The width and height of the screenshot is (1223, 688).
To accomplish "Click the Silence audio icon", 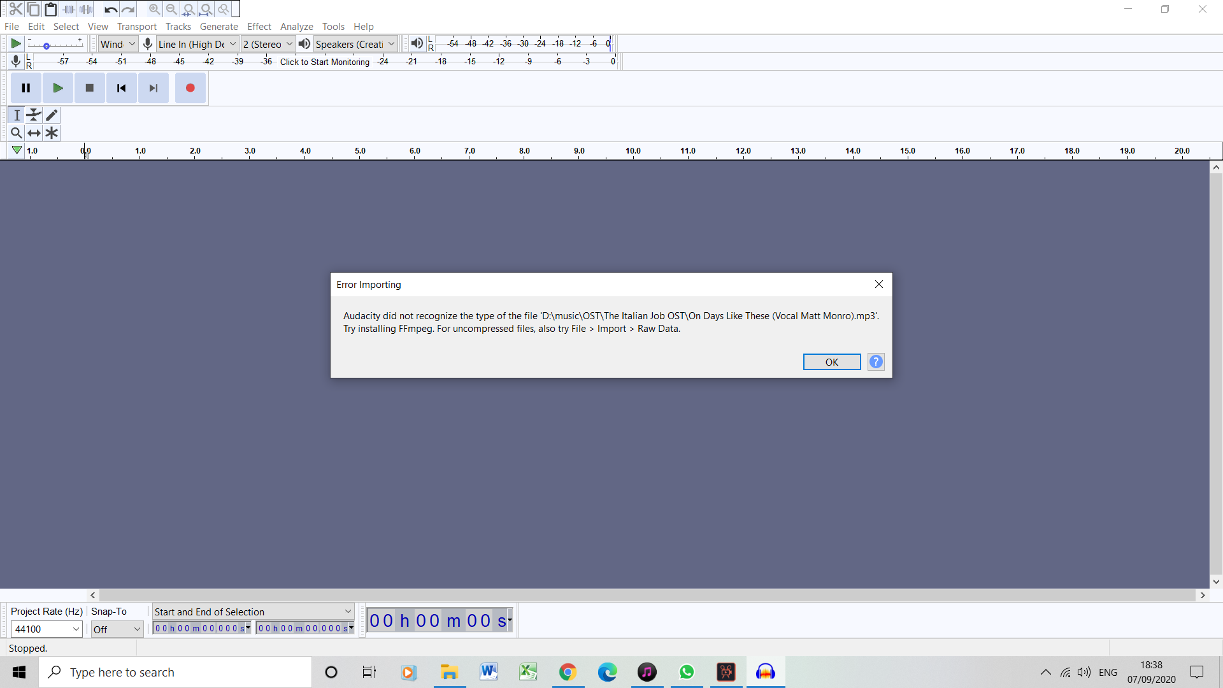I will tap(87, 9).
